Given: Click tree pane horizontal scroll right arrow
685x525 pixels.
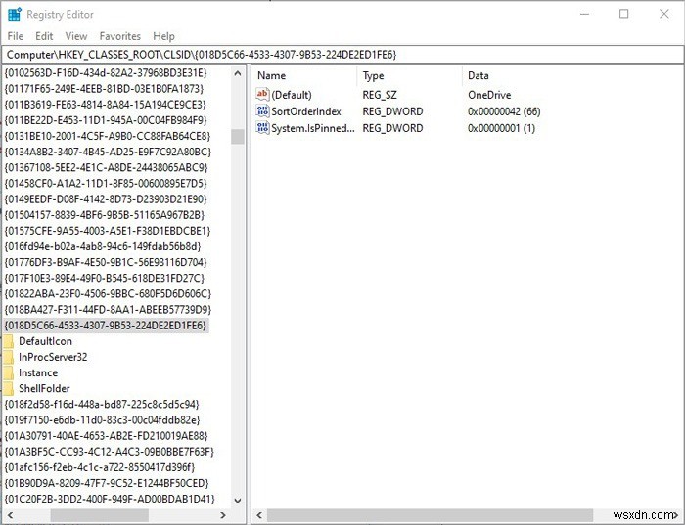Looking at the screenshot, I should [223, 515].
